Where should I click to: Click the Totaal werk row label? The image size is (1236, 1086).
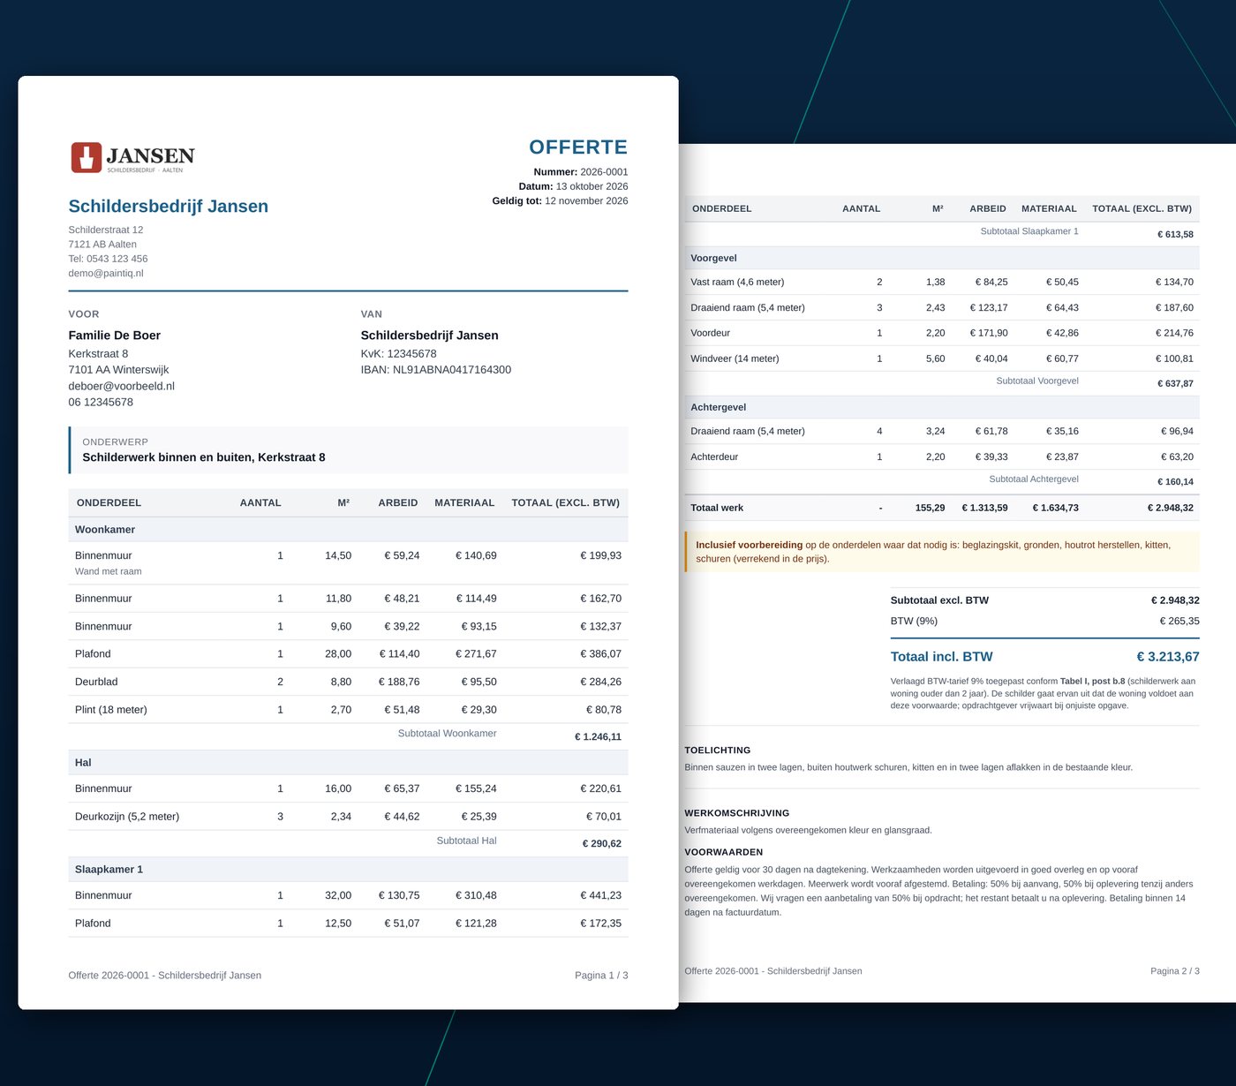[x=717, y=509]
